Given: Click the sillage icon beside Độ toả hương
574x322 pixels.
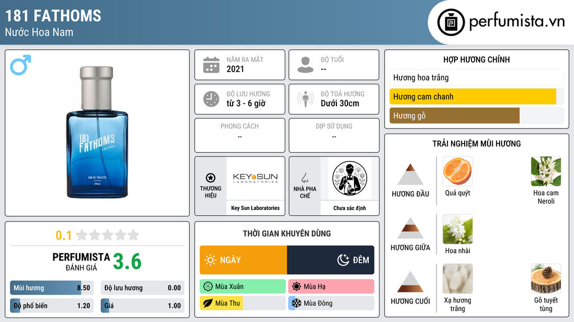Looking at the screenshot, I should point(305,99).
